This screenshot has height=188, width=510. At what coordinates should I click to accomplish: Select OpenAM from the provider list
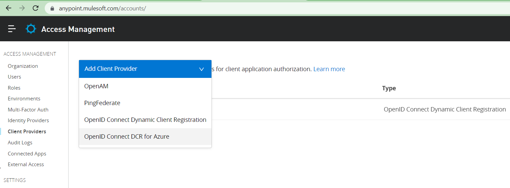96,86
